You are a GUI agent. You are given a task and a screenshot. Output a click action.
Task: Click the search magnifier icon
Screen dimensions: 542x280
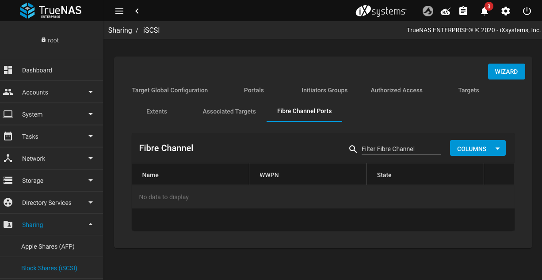tap(353, 149)
